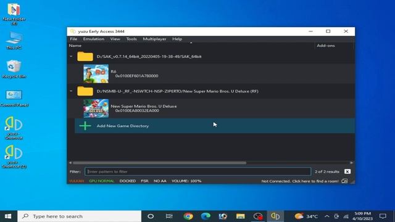The width and height of the screenshot is (395, 222).
Task: Click the scroll left arrow in game list
Action: [70, 163]
